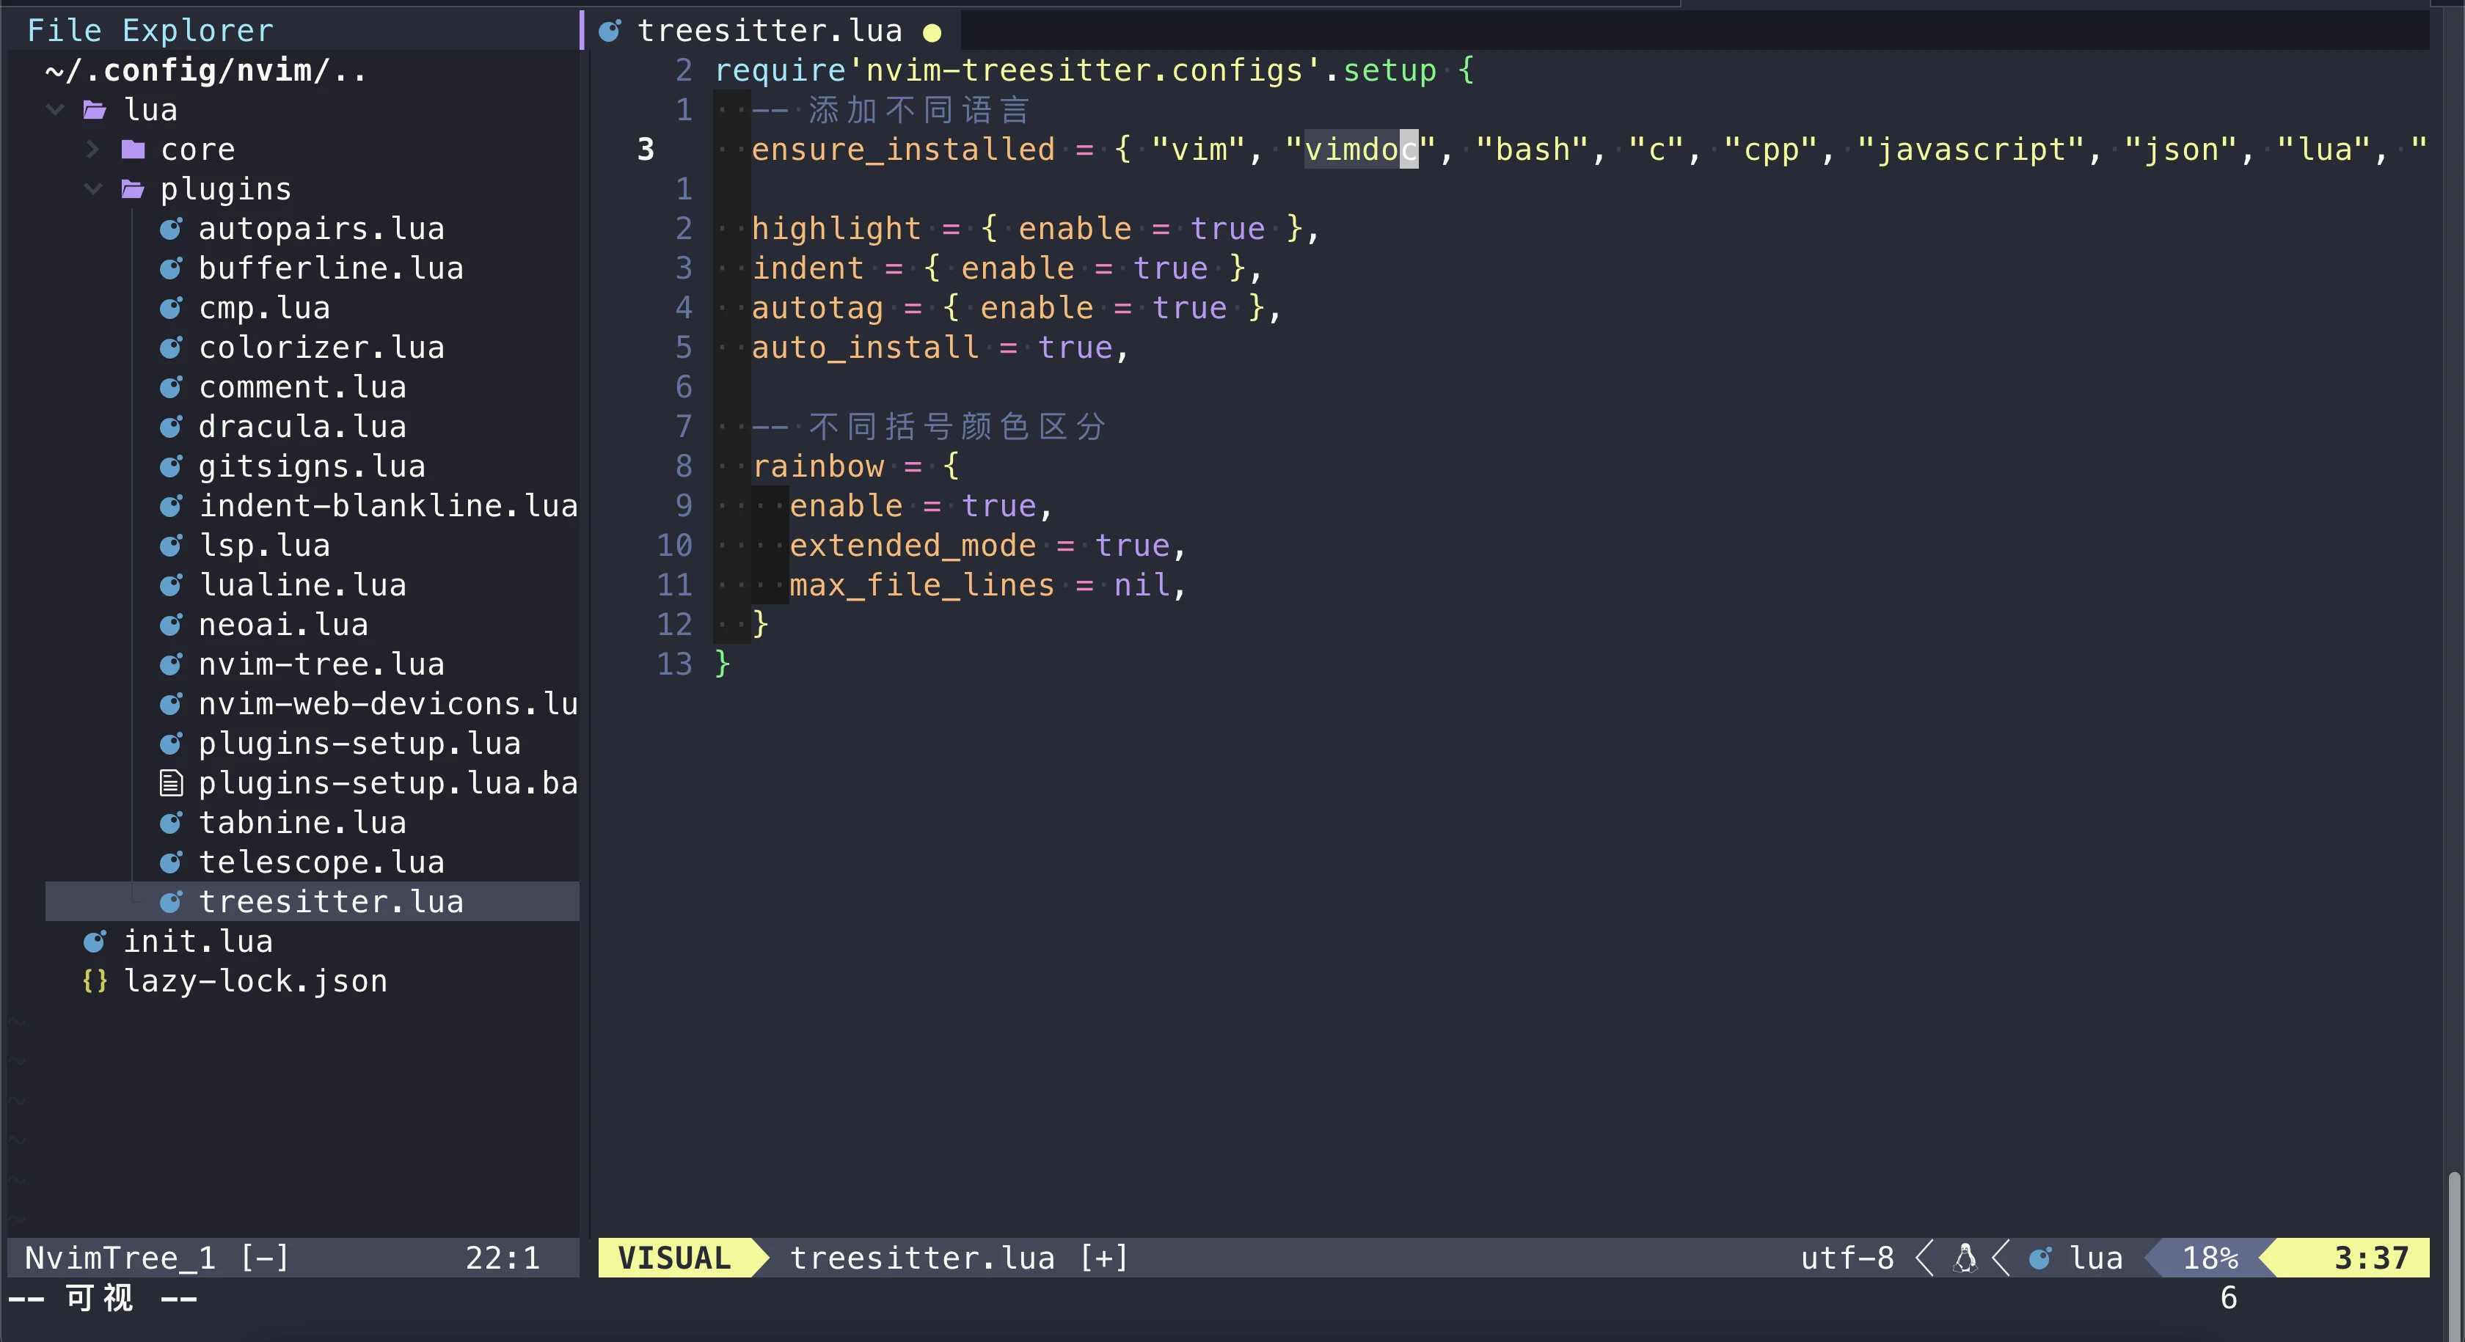Viewport: 2465px width, 1342px height.
Task: Click the document icon beside plugins-setup.lua.ba
Action: point(170,783)
